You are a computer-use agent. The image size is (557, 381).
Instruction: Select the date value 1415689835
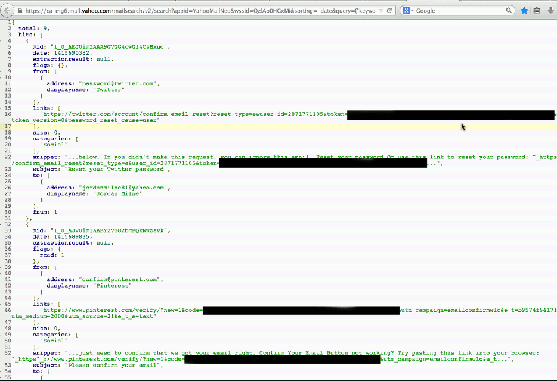72,236
